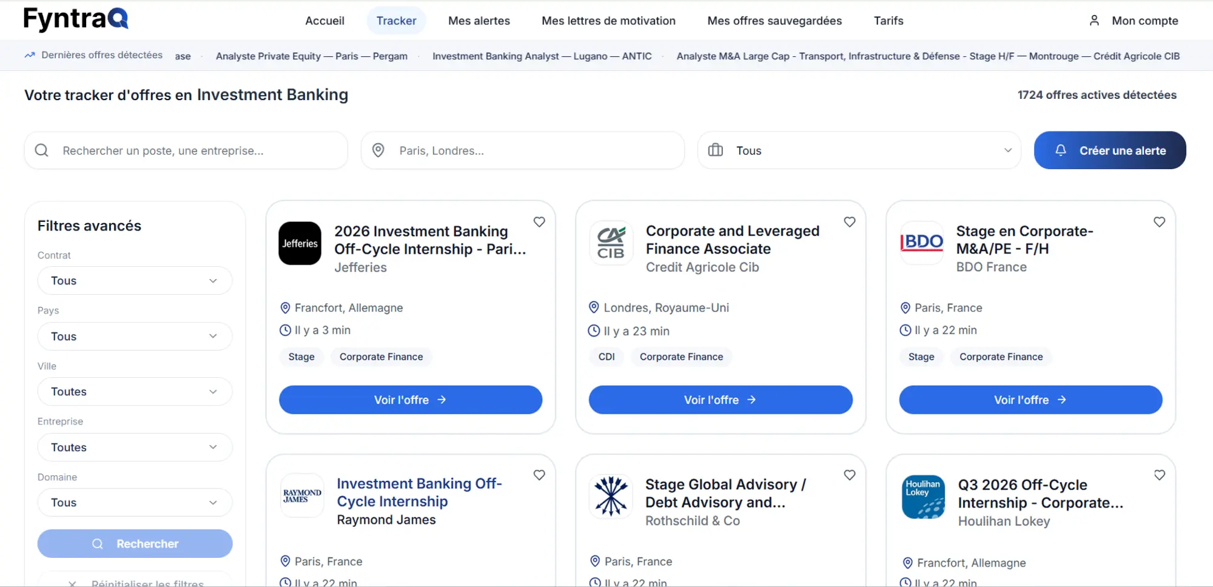Viewport: 1213px width, 587px height.
Task: Click Voir l'offre for Jefferies internship
Action: (410, 400)
